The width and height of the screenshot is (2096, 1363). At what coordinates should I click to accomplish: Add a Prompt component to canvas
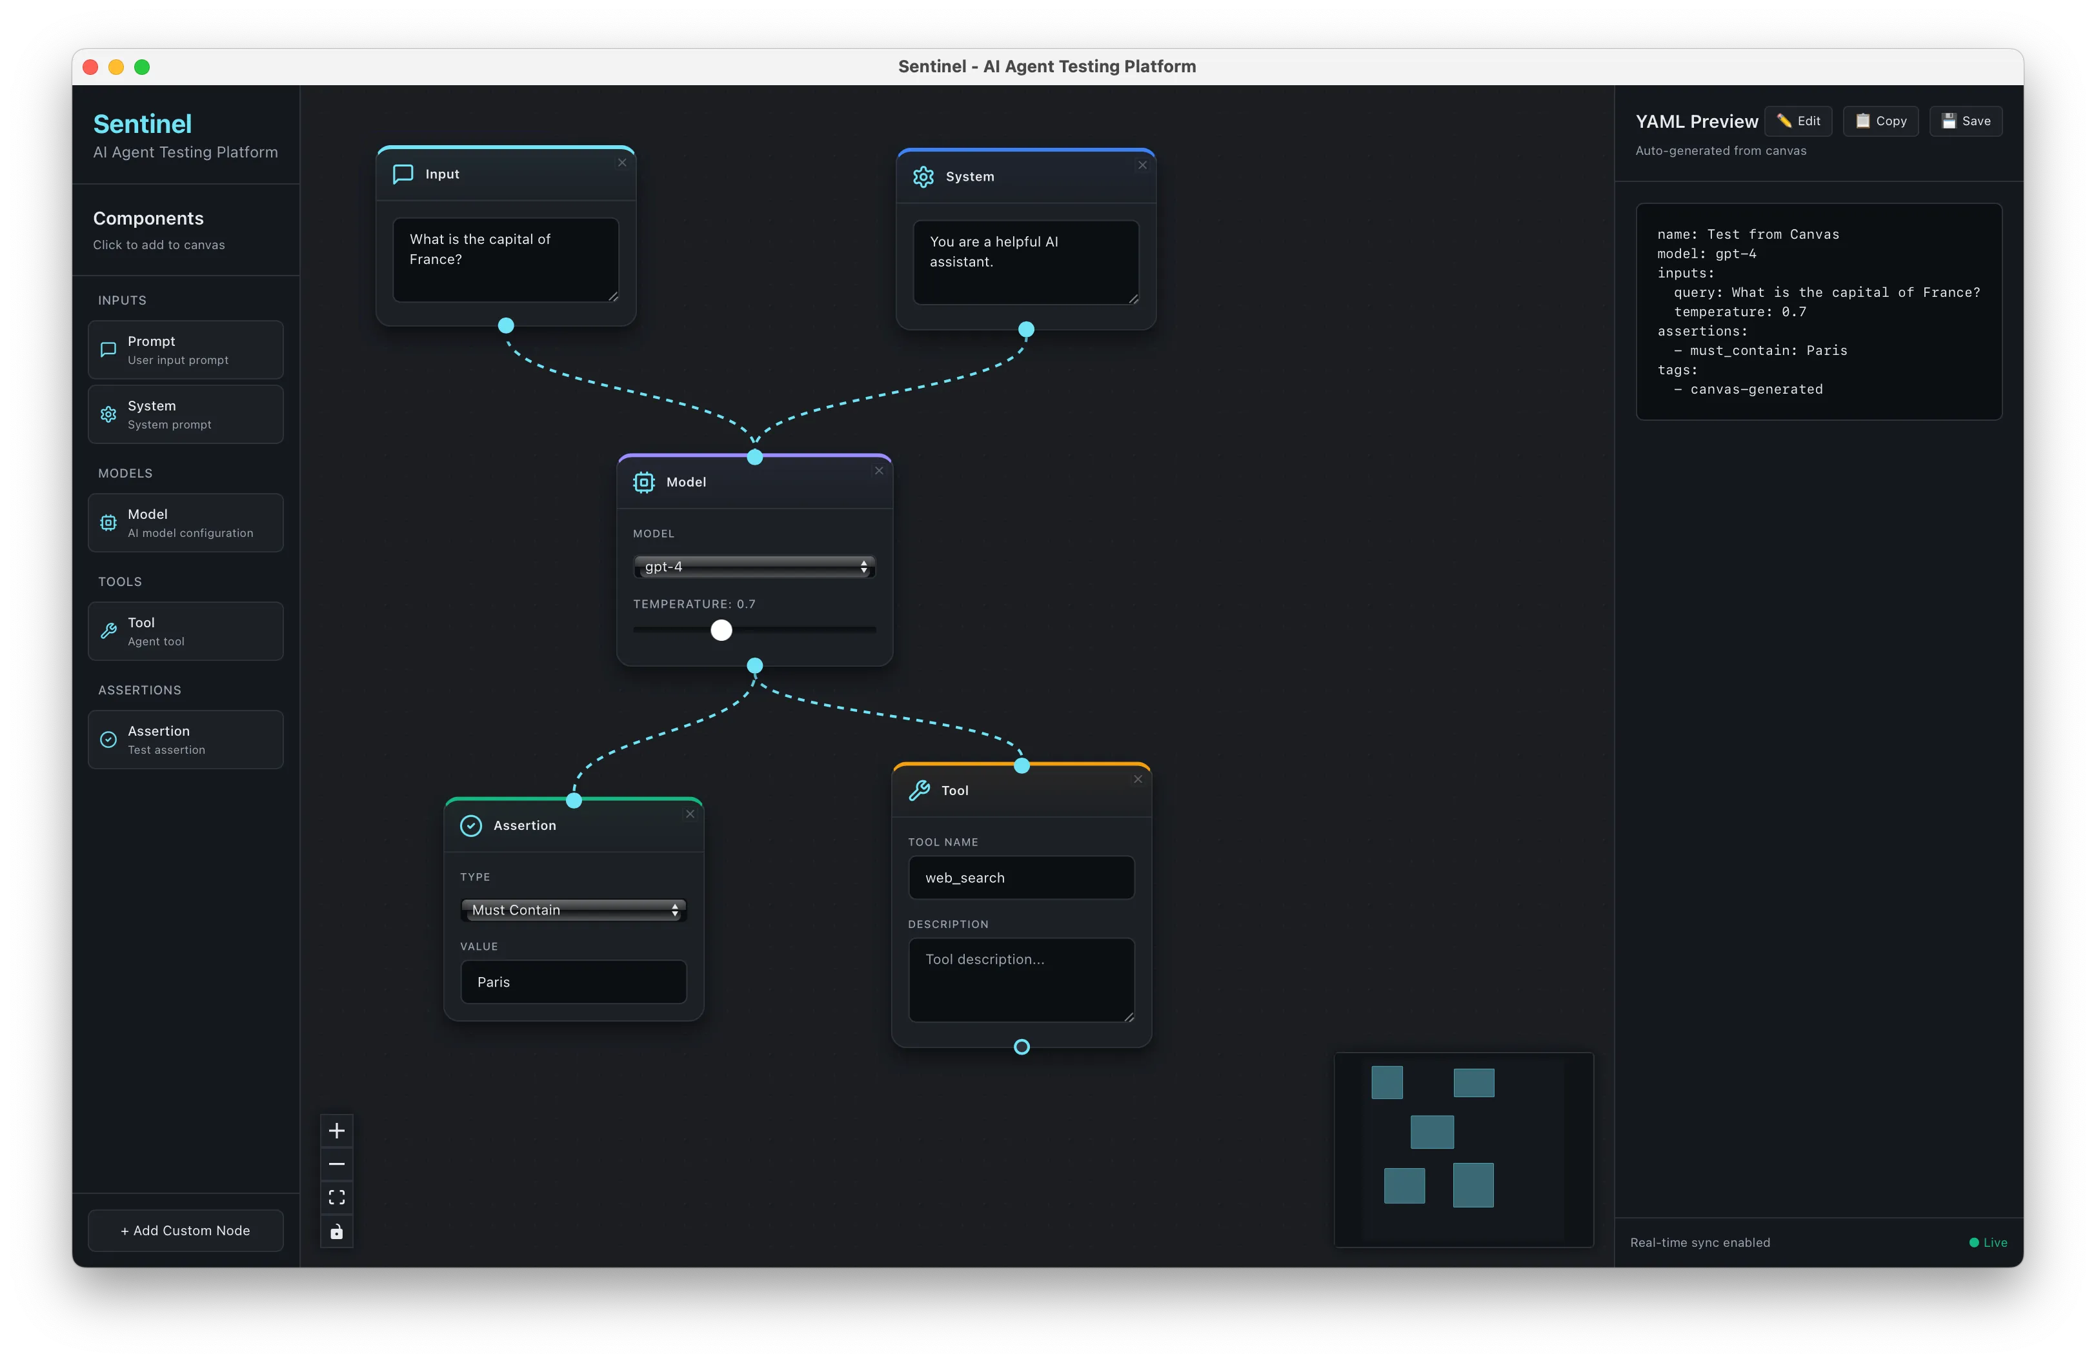click(x=186, y=350)
